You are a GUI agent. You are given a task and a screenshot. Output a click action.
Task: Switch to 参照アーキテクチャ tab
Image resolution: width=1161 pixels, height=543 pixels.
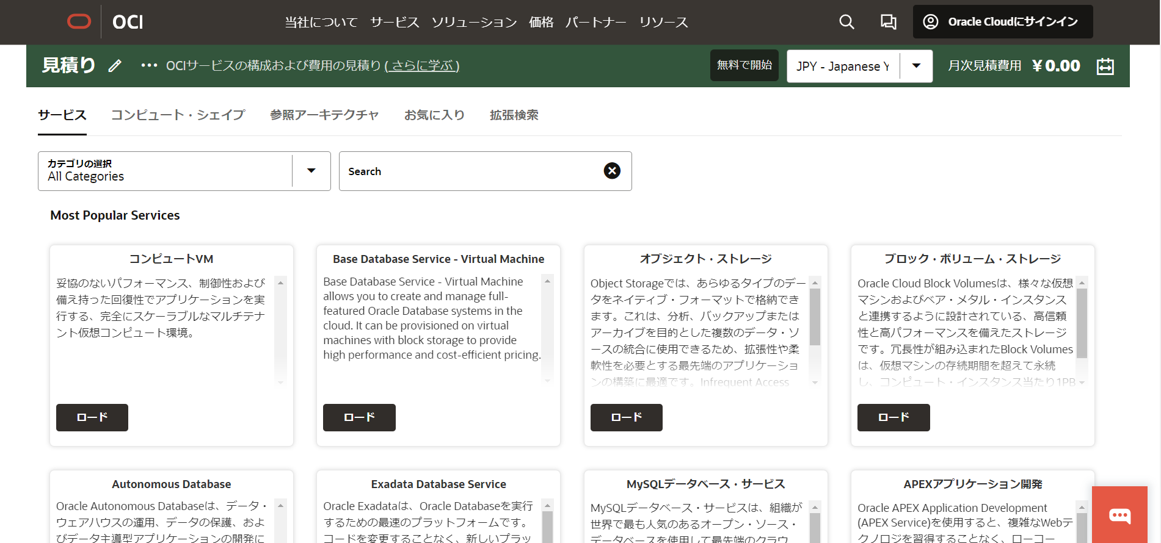tap(325, 115)
